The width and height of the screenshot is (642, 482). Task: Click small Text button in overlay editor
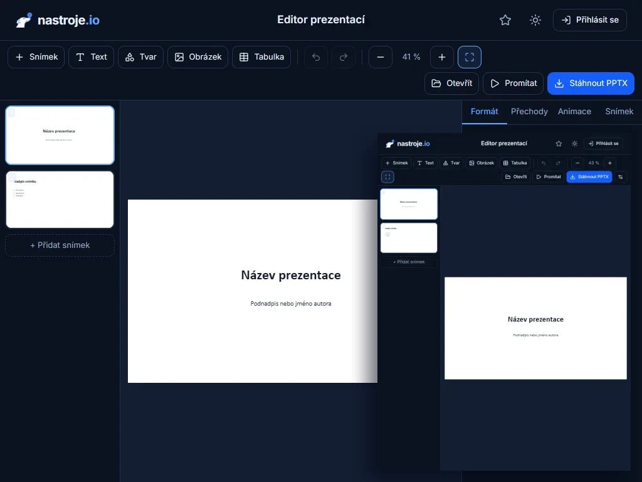[426, 163]
